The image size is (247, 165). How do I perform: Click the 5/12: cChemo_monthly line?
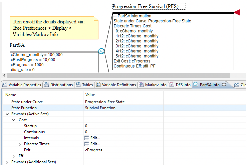[x=137, y=56]
